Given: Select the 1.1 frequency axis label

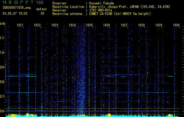Looking at the screenshot, I should (3, 38).
